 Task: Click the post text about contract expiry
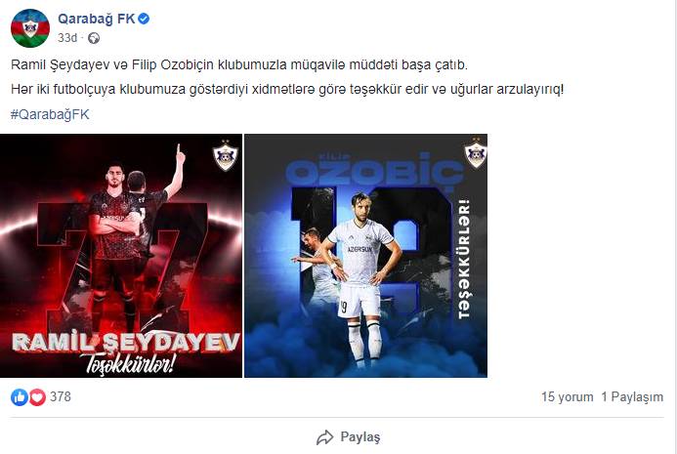[x=239, y=64]
